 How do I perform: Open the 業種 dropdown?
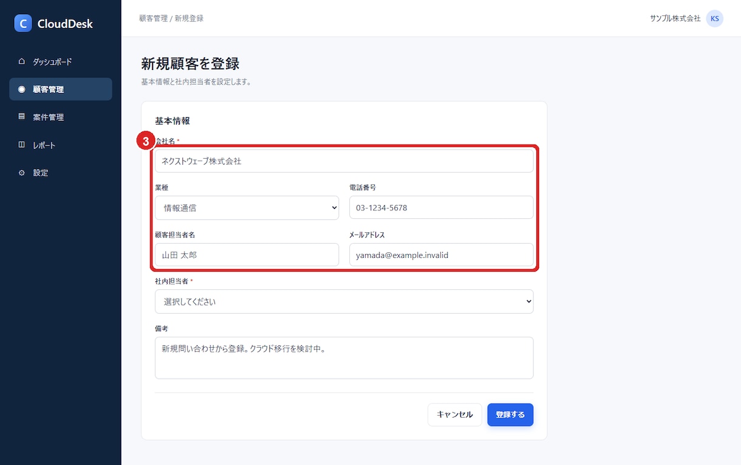(x=247, y=208)
